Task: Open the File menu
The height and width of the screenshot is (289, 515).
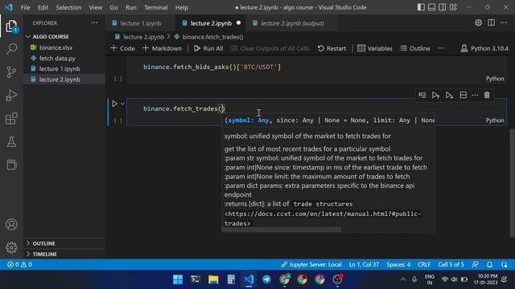Action: [25, 7]
